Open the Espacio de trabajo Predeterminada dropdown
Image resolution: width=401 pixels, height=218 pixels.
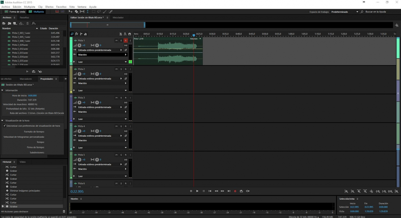click(344, 12)
